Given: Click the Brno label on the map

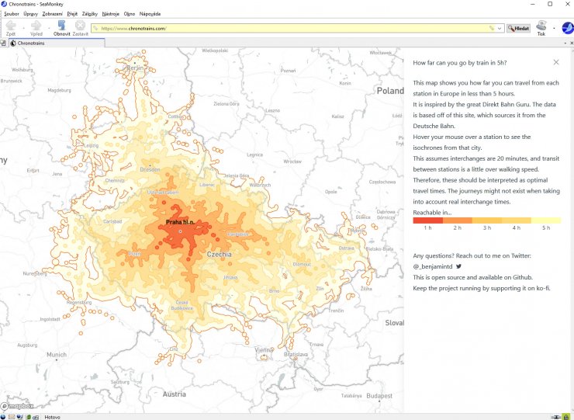Looking at the screenshot, I should pos(274,290).
